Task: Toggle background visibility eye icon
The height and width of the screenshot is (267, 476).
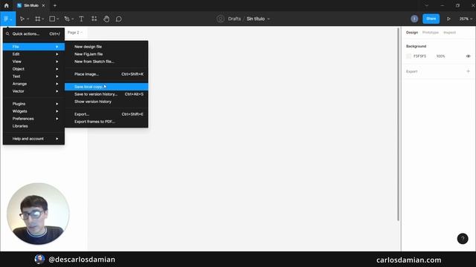Action: [468, 56]
